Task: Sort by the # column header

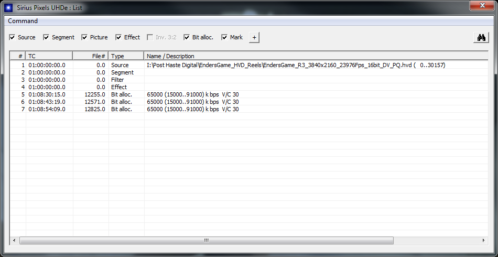Action: coord(18,56)
